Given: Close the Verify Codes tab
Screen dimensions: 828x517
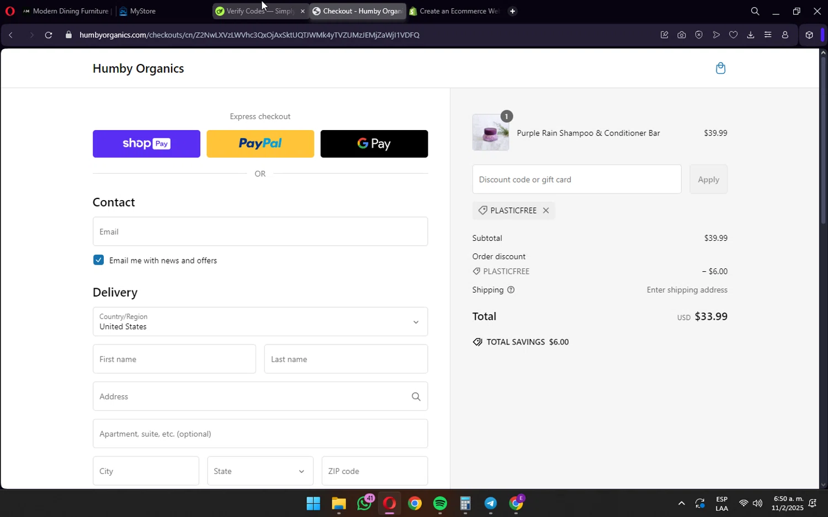Looking at the screenshot, I should coord(302,11).
